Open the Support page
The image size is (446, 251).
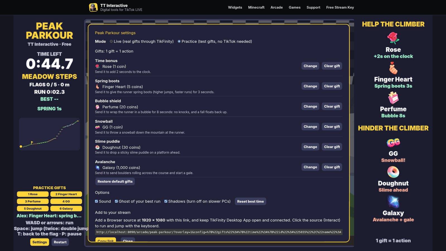point(313,8)
